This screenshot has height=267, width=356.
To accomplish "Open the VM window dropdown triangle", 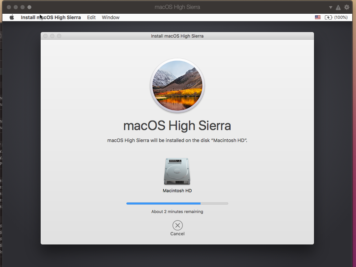I will pos(331,7).
